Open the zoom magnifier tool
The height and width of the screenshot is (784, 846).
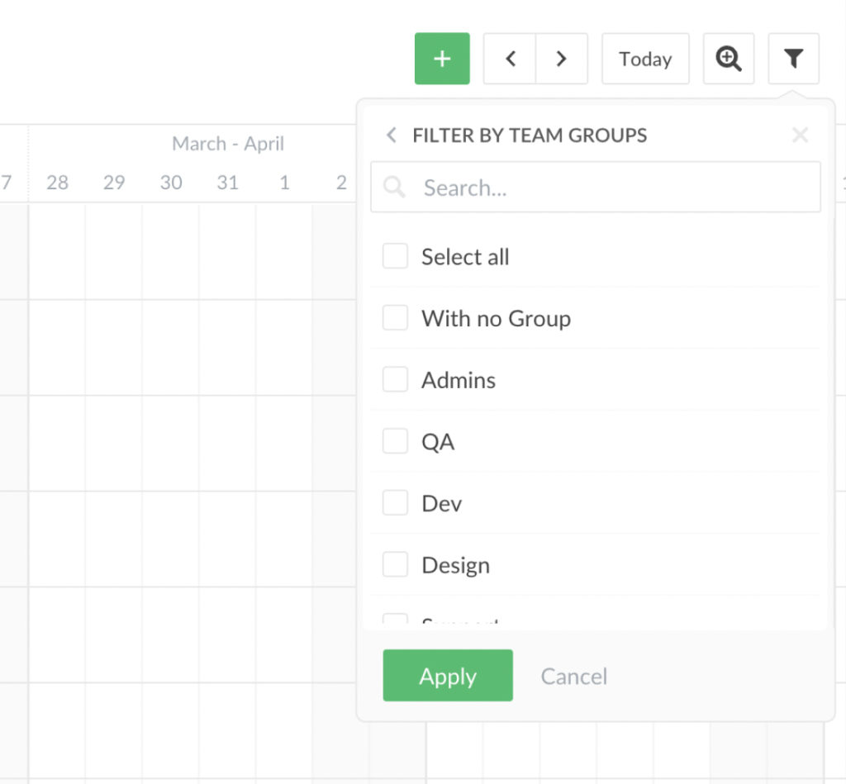[728, 58]
